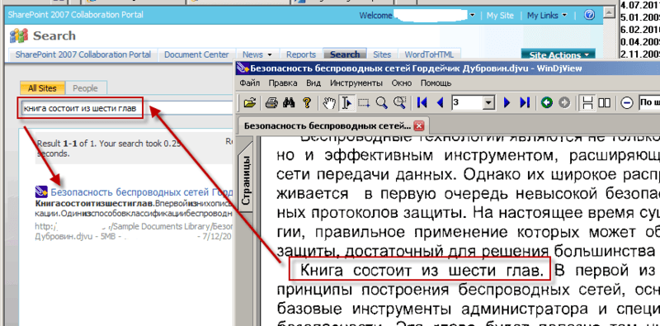Open the Инструменты menu
Viewport: 660px width, 326px height.
(356, 83)
